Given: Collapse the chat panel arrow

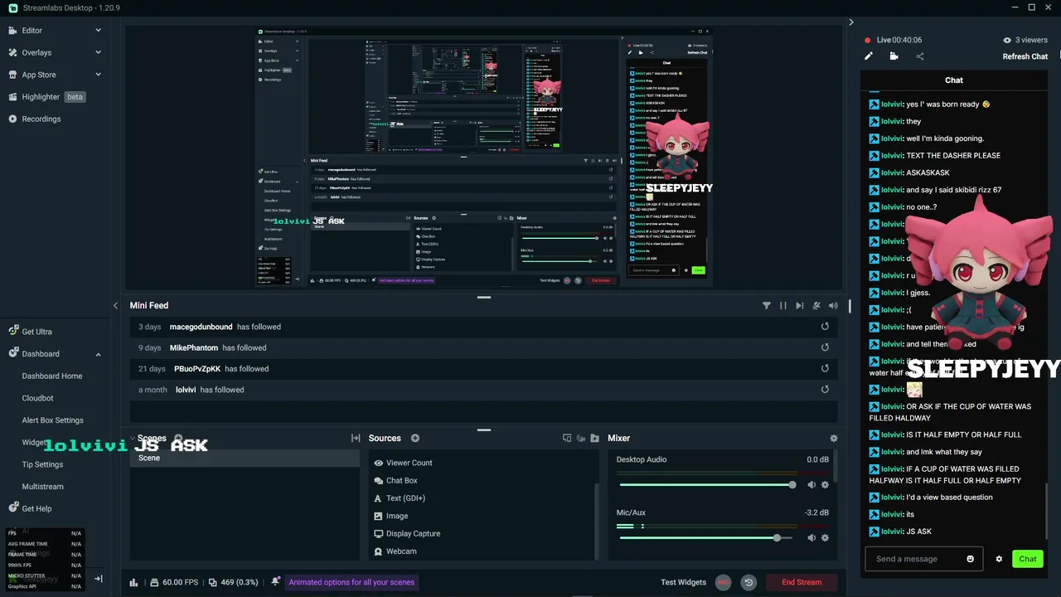Looking at the screenshot, I should [x=850, y=22].
